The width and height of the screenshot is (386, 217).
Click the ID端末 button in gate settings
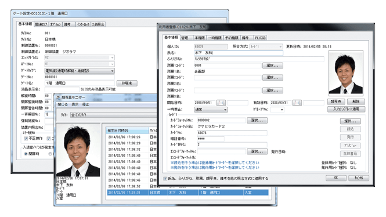(127, 83)
